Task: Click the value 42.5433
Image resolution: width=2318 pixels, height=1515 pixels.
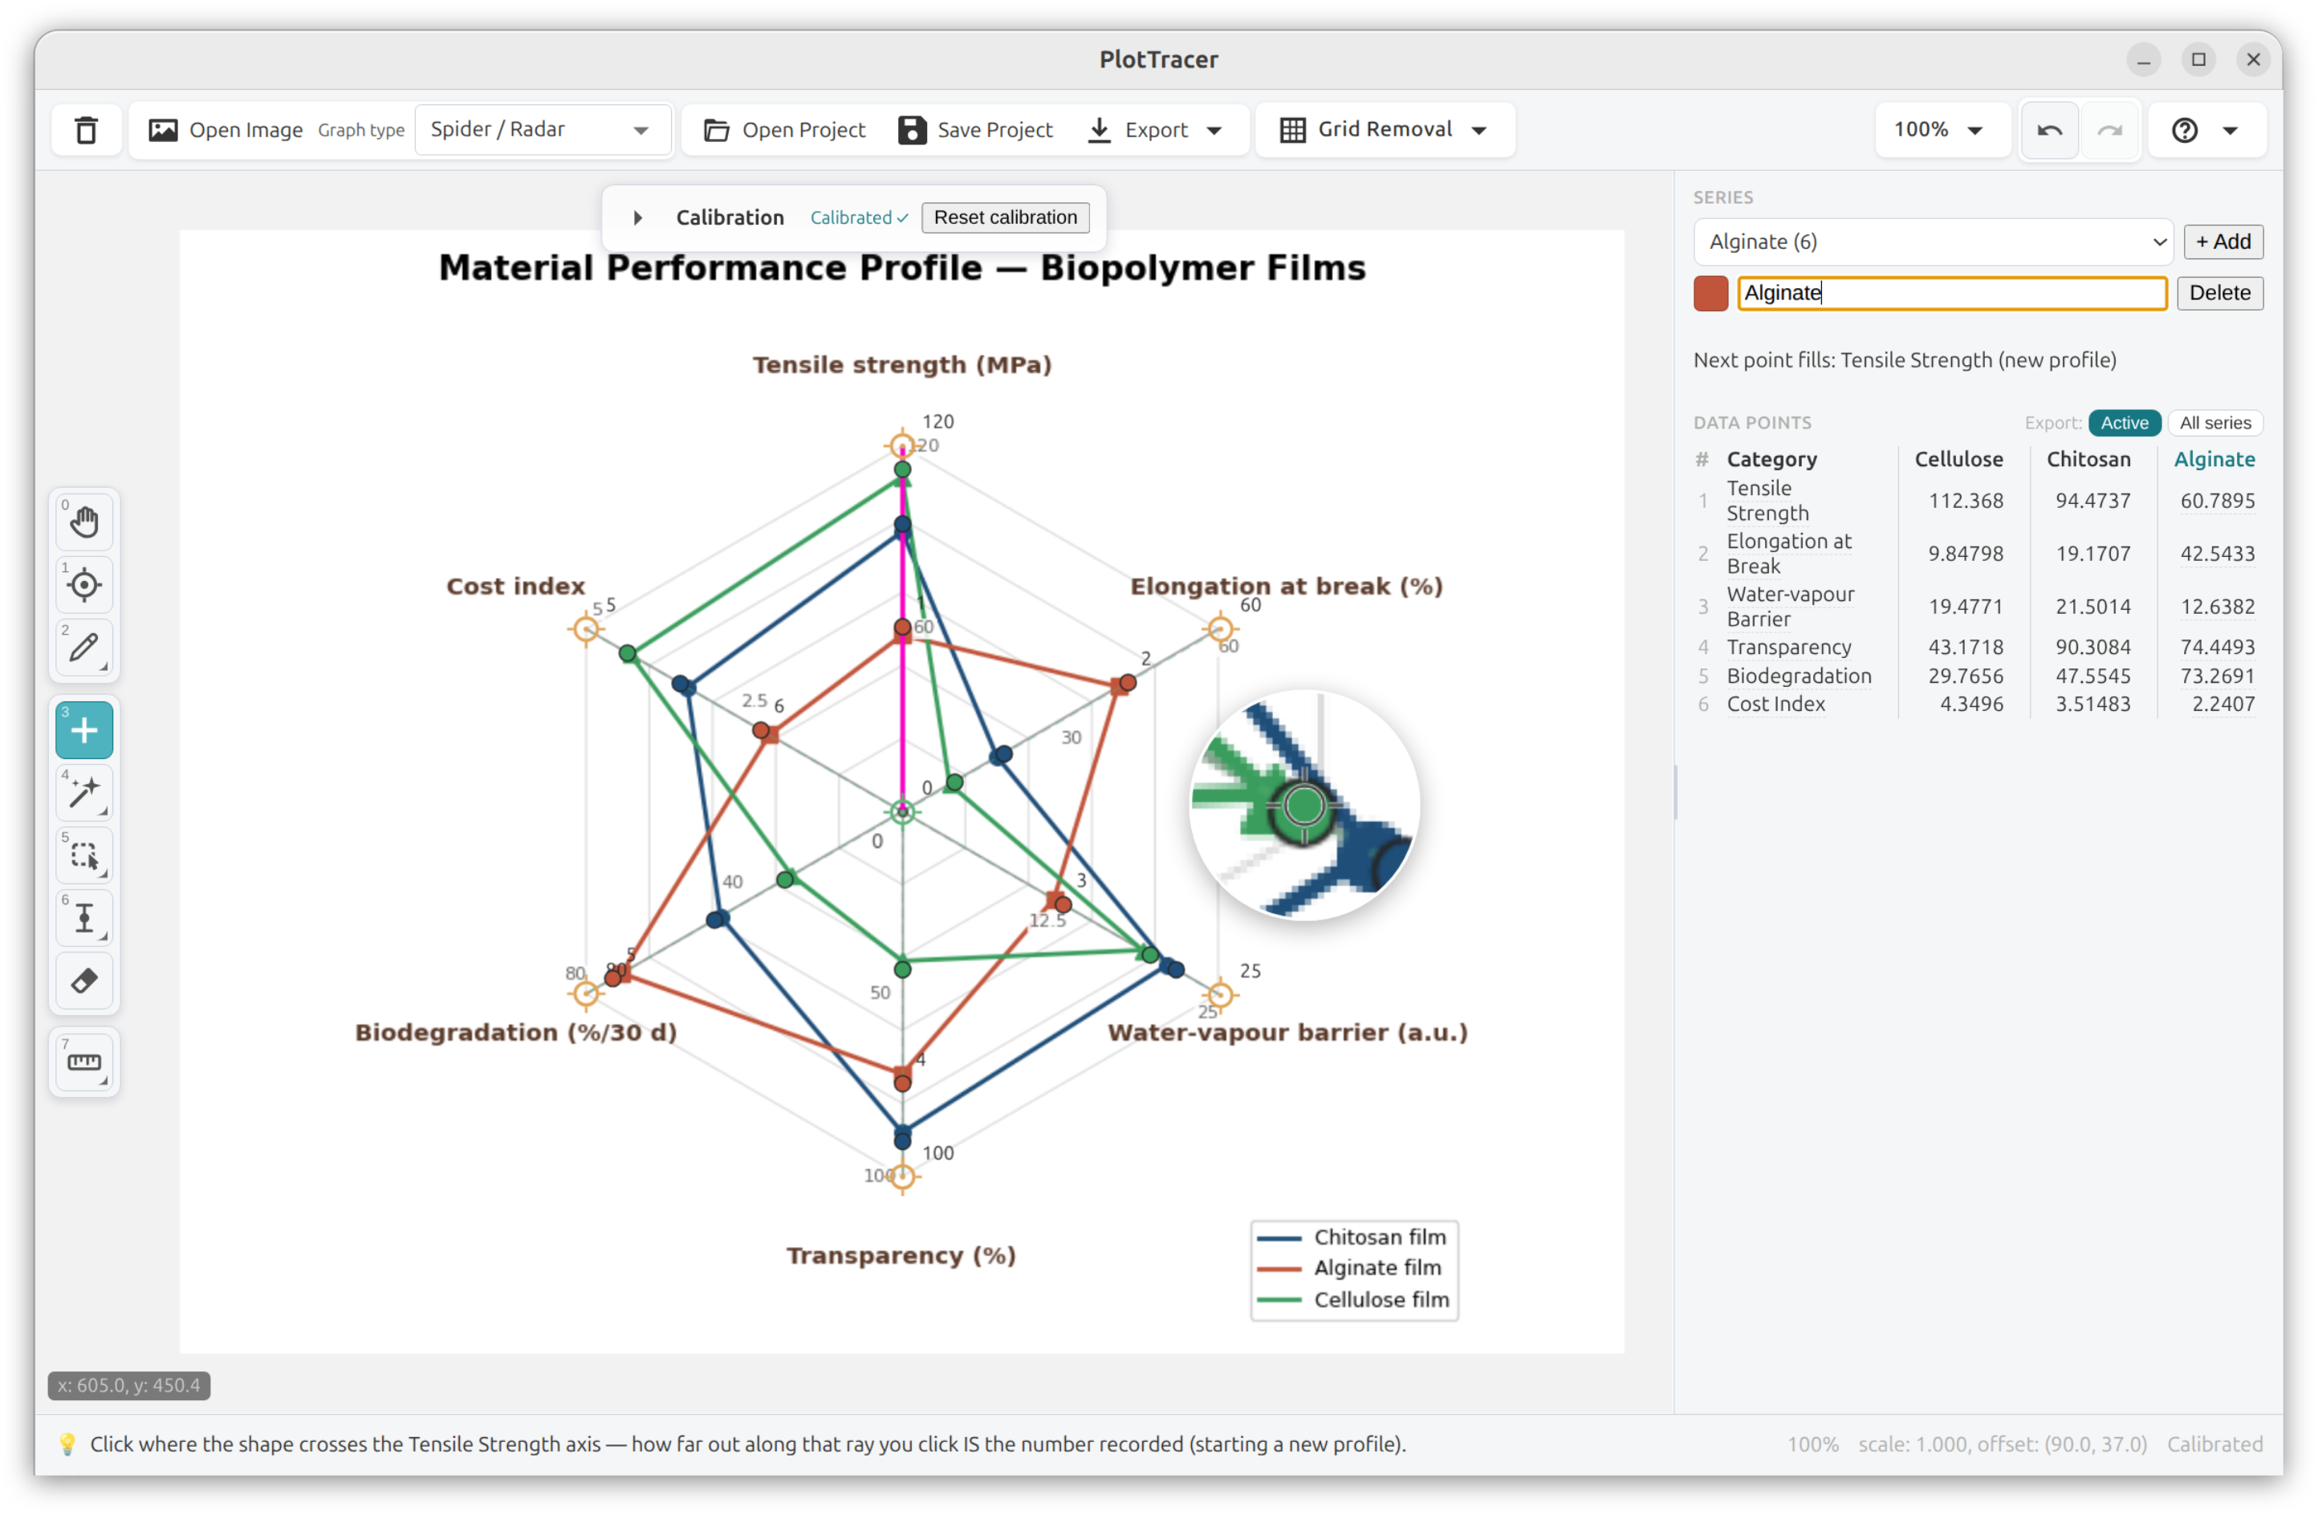Action: 2217,553
